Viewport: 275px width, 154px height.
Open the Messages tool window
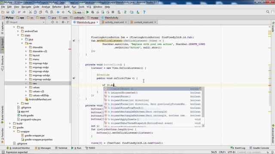pos(43,148)
